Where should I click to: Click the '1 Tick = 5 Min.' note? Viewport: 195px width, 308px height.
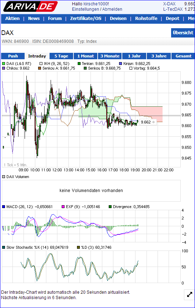tap(15, 165)
